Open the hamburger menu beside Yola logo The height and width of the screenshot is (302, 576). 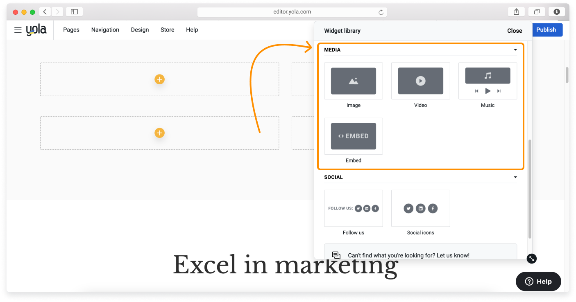pos(18,30)
